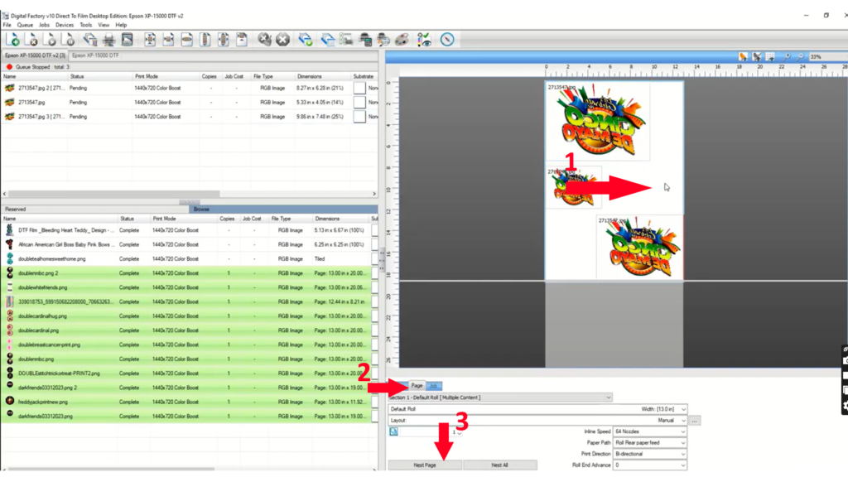Toggle the grid view eye icon
848x477 pixels.
pos(770,57)
